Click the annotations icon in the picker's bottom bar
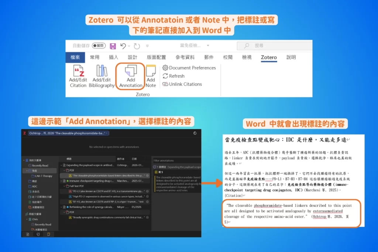 [38, 234]
